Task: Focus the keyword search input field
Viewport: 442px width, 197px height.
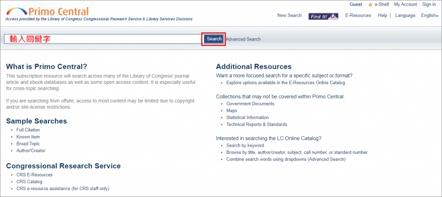Action: pos(103,39)
